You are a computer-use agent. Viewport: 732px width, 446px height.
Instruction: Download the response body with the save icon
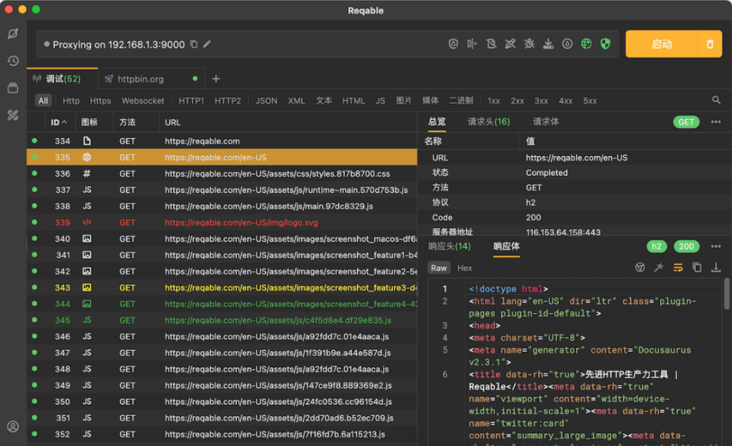click(716, 268)
